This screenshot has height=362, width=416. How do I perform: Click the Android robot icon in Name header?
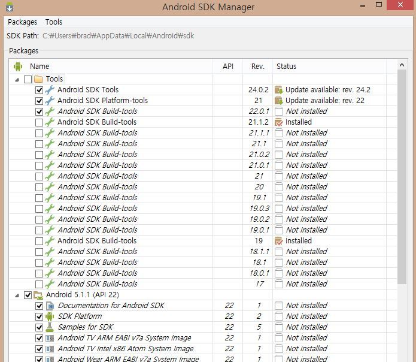click(x=18, y=67)
